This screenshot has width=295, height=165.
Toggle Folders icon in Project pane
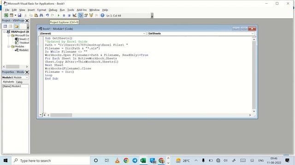(x=17, y=26)
